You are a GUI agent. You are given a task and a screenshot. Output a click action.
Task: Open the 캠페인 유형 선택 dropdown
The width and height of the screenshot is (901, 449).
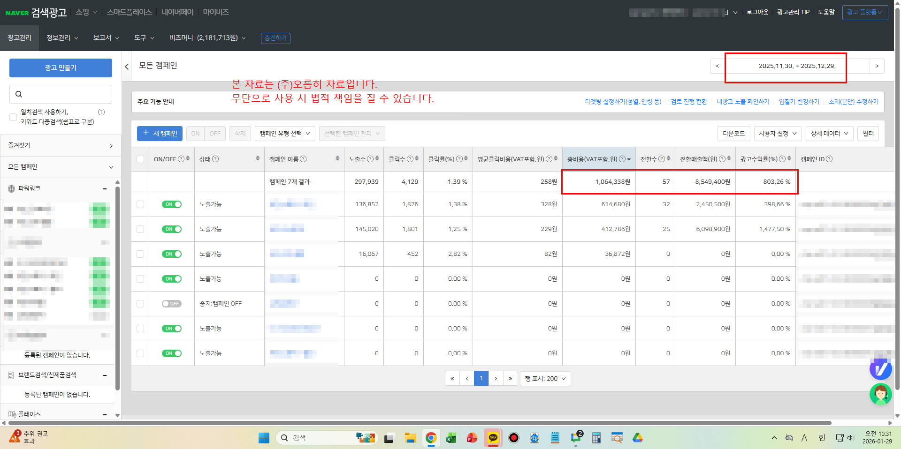point(284,134)
